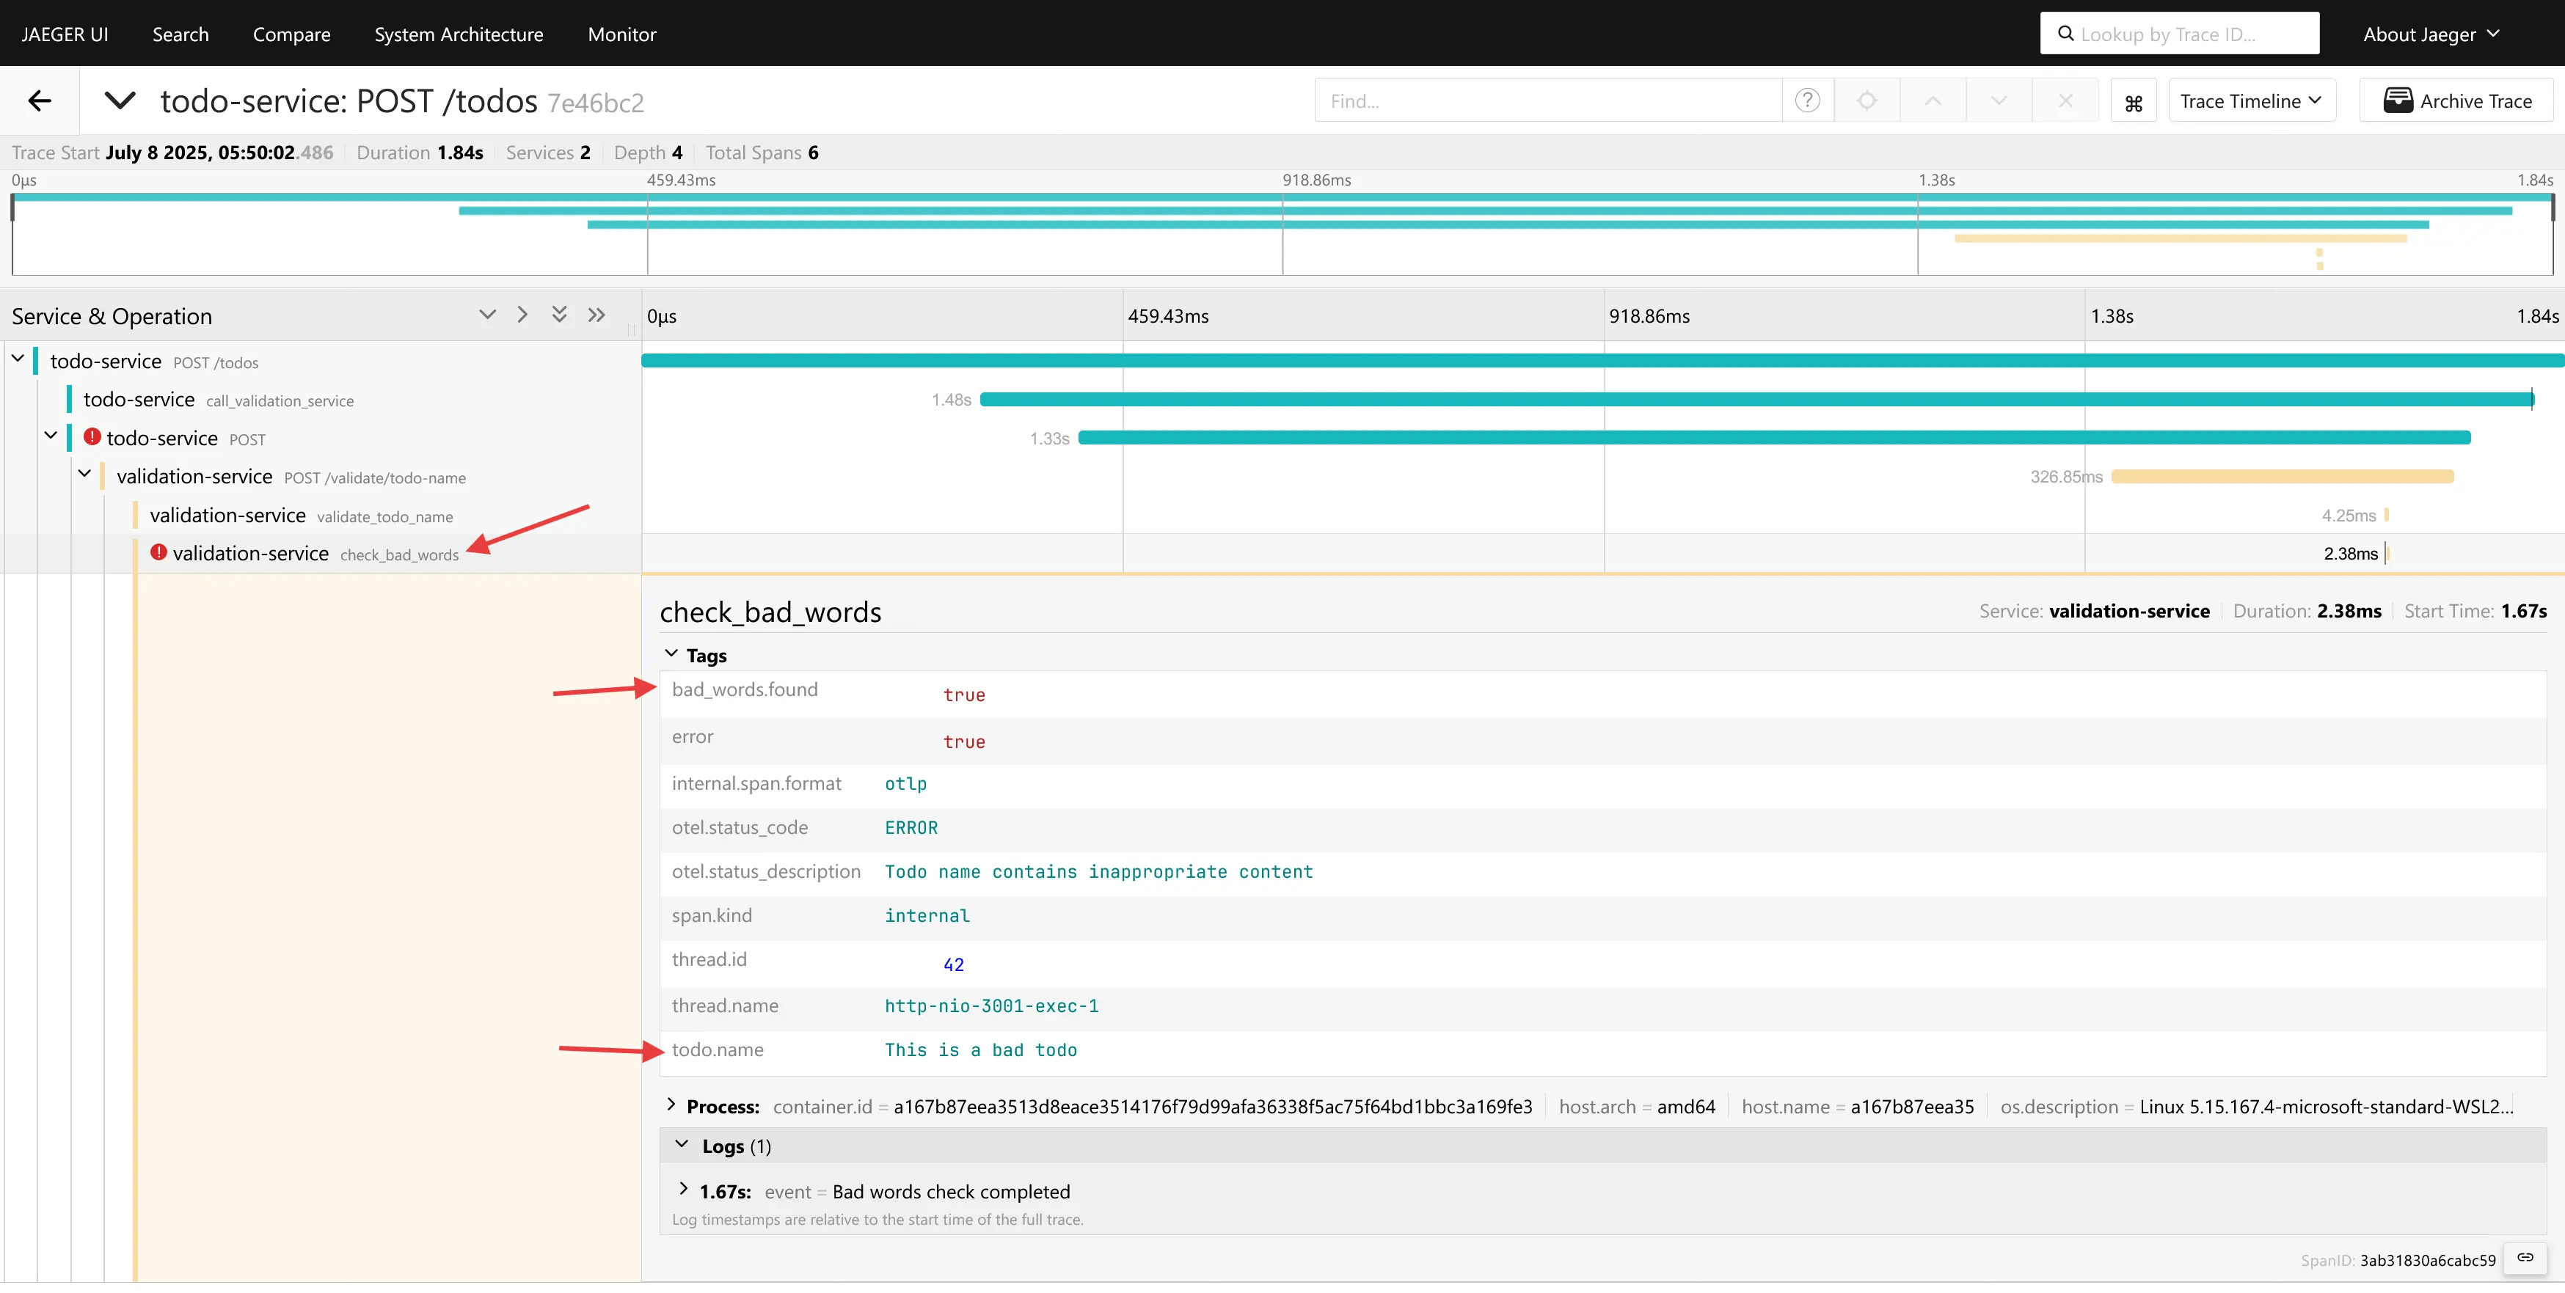Click the previous-result up arrow icon
The height and width of the screenshot is (1293, 2565).
click(x=1933, y=100)
